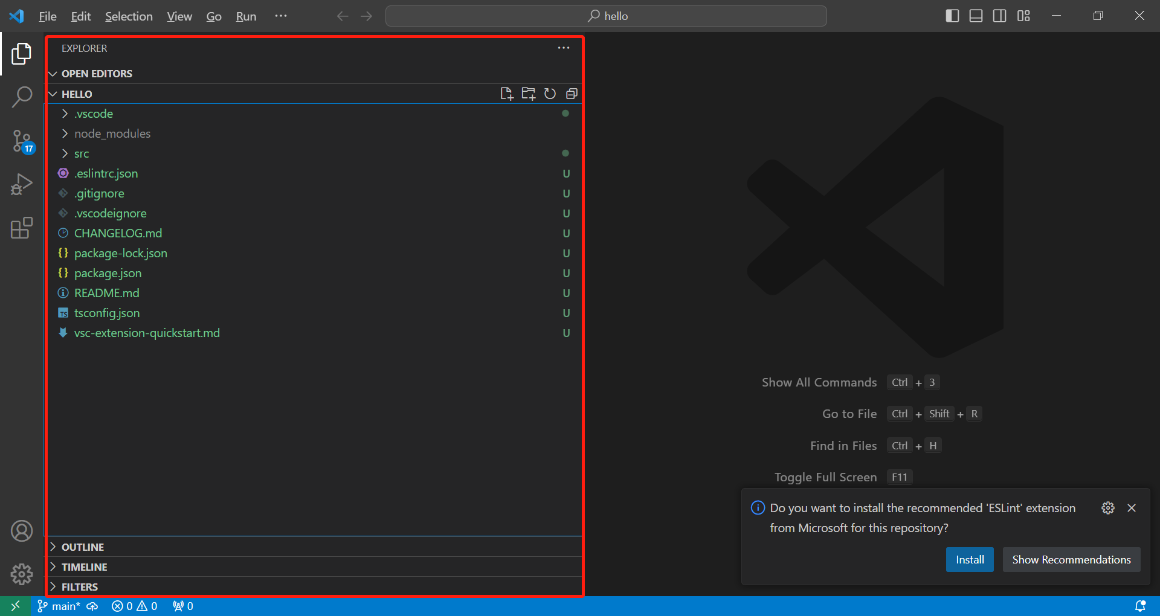Screen dimensions: 1160x616
Task: Open the Edit menu
Action: coord(81,16)
